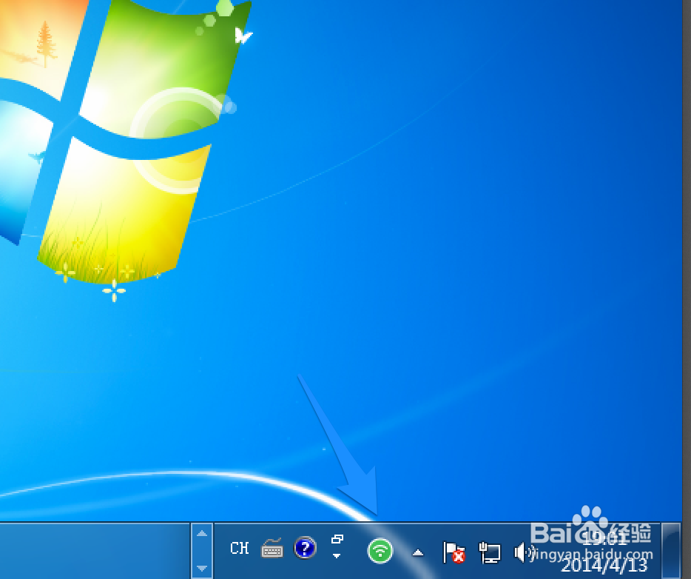Click the language bar restore icon
The height and width of the screenshot is (579, 691).
337,539
